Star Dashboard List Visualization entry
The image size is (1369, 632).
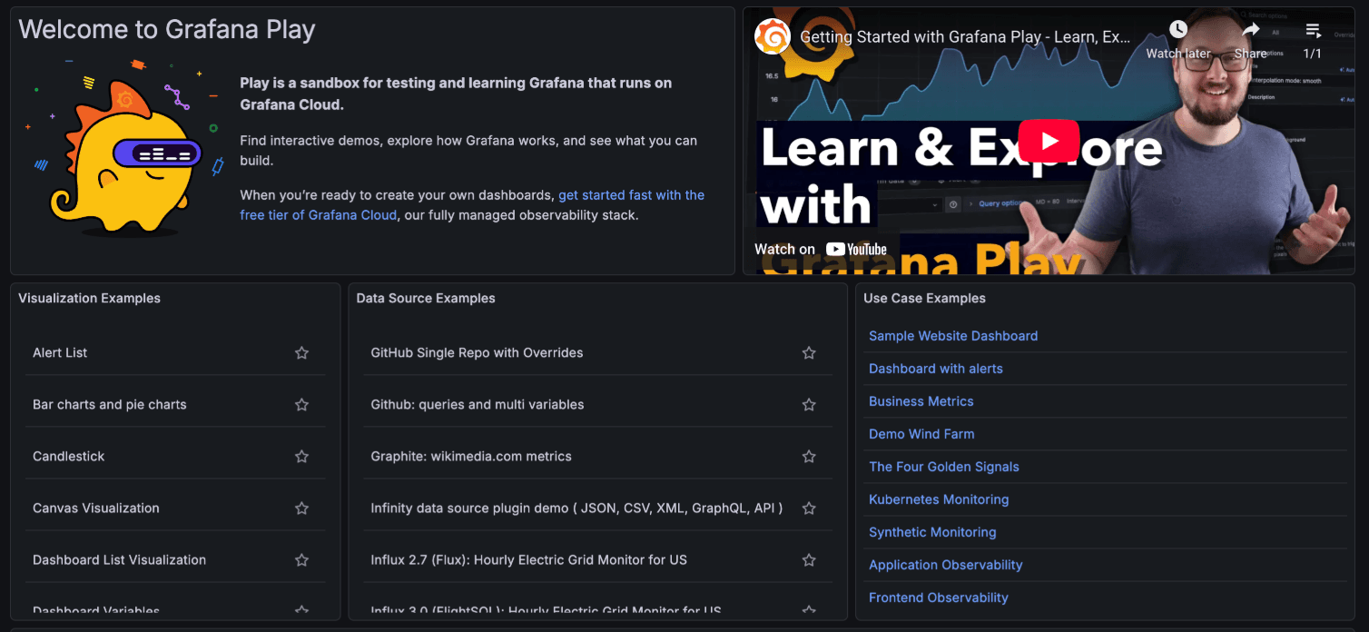click(x=301, y=560)
